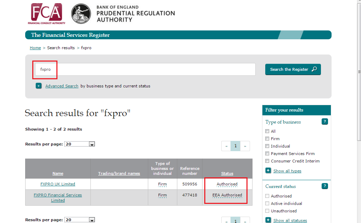
Task: Click reference number 477418
Action: click(190, 195)
